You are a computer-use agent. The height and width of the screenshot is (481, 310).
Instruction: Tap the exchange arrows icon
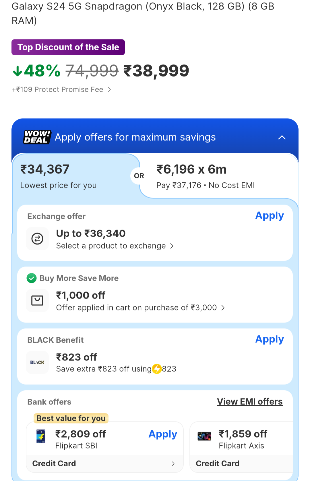[x=37, y=239]
